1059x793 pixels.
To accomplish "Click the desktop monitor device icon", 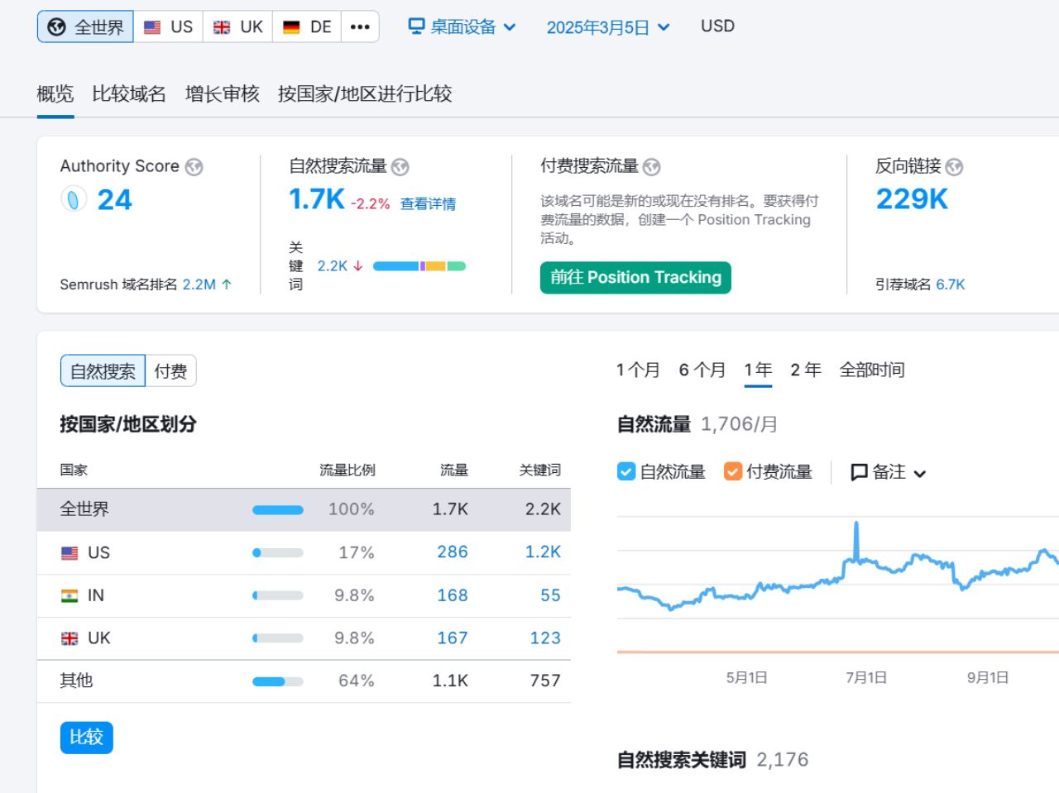I will [x=416, y=26].
